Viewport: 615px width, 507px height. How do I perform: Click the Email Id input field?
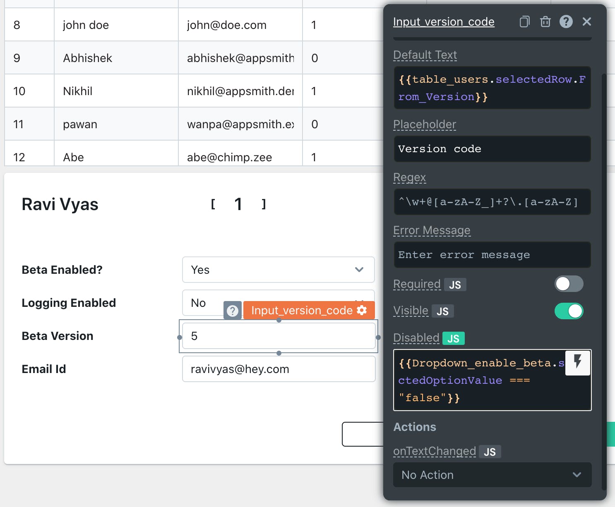tap(279, 369)
